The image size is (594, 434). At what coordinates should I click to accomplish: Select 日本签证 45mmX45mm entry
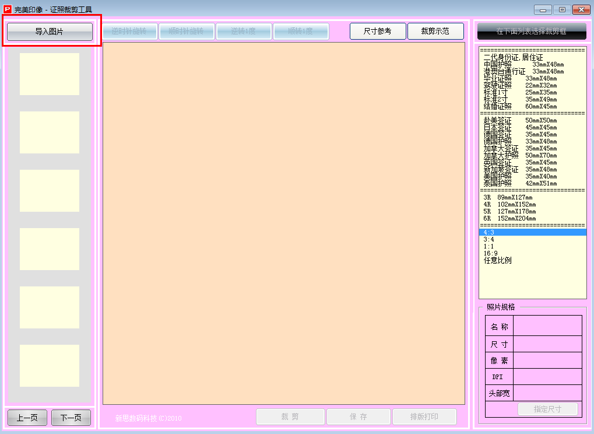(x=533, y=127)
